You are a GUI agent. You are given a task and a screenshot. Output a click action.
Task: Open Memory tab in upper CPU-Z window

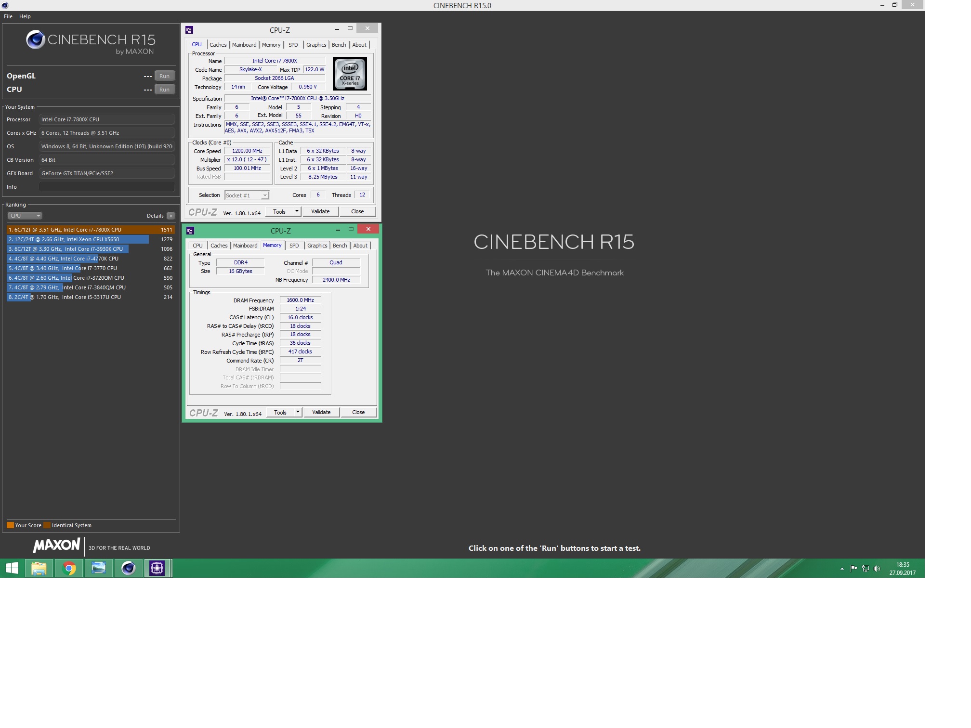pyautogui.click(x=271, y=45)
